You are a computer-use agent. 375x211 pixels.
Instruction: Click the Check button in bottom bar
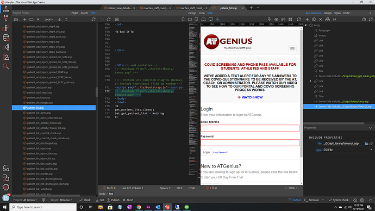85,200
